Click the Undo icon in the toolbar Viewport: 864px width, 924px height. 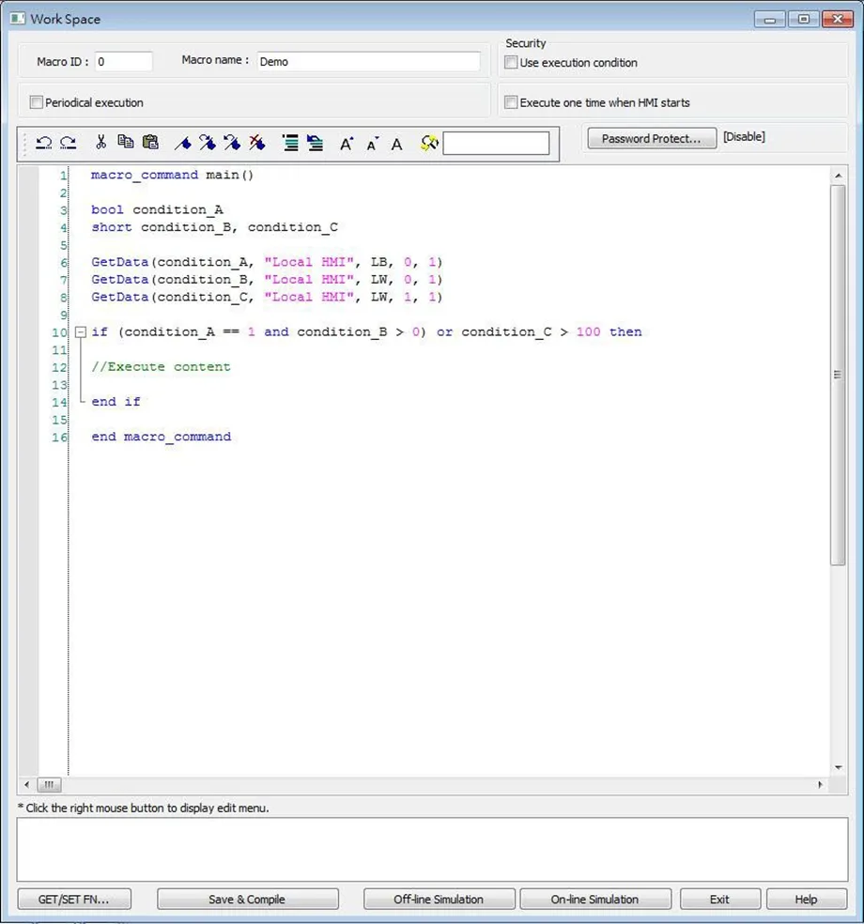43,143
